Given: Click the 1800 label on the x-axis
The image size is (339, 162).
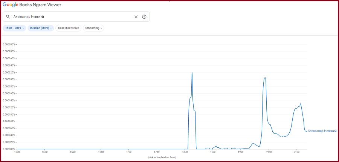Looking at the screenshot, I should coord(185,152).
